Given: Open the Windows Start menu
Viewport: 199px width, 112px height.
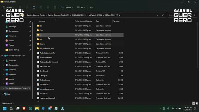Looking at the screenshot, I should pos(5,109).
